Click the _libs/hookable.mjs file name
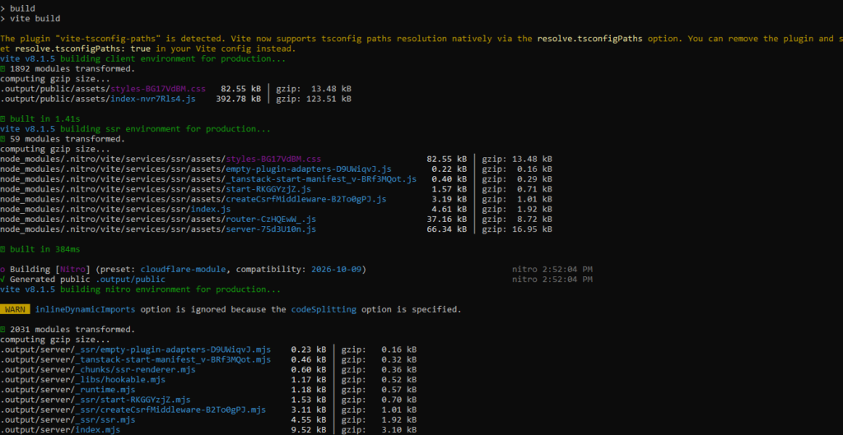 point(120,380)
